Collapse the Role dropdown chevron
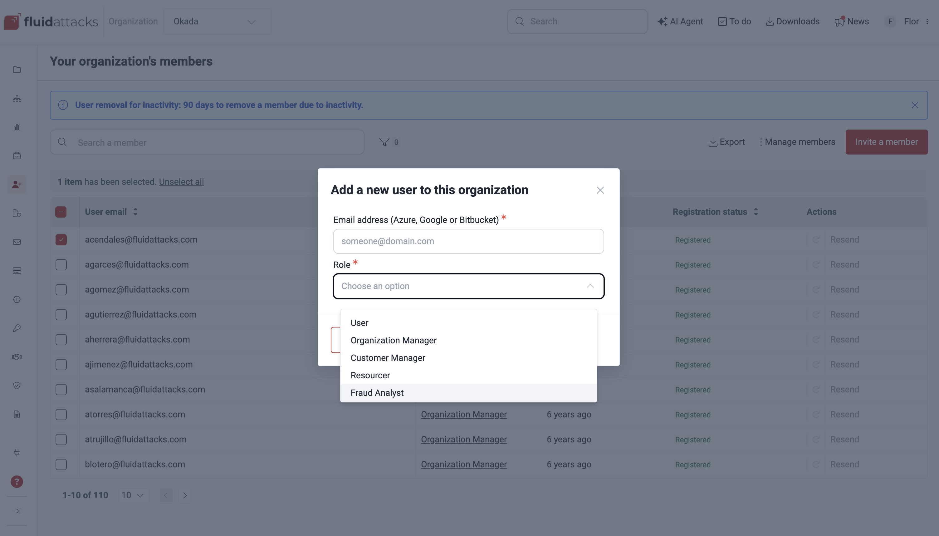 (590, 286)
